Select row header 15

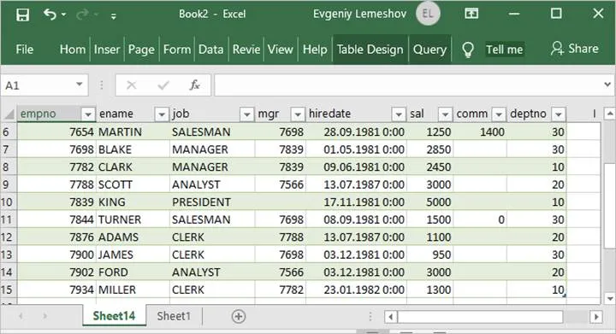point(8,290)
